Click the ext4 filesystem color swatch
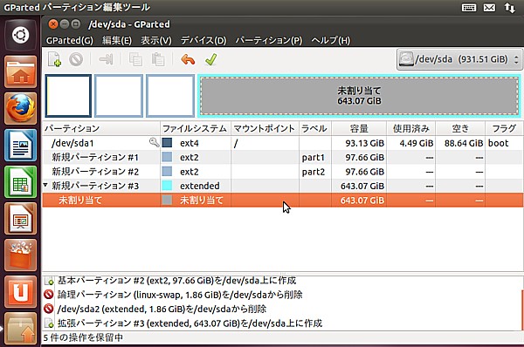 (167, 143)
